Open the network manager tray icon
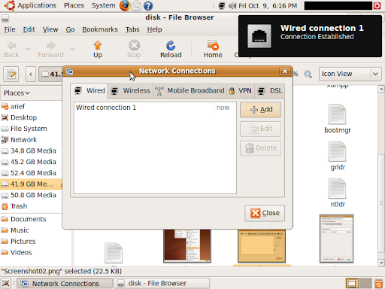This screenshot has height=289, width=385. tap(222, 5)
